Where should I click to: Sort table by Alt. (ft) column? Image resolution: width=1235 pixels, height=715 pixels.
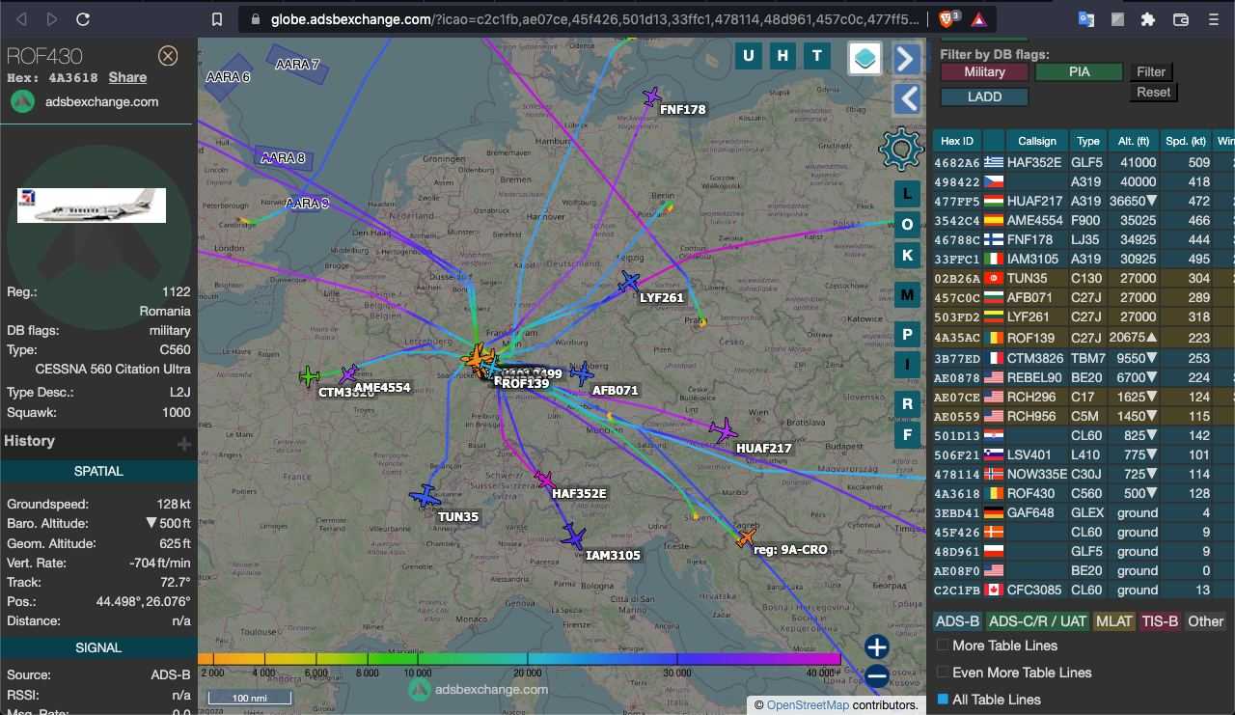1134,141
